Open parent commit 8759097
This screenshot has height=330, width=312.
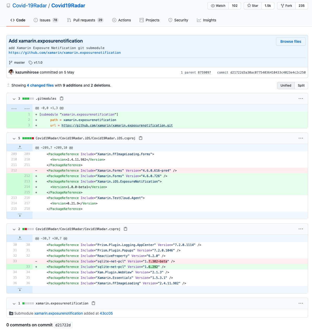tap(204, 73)
